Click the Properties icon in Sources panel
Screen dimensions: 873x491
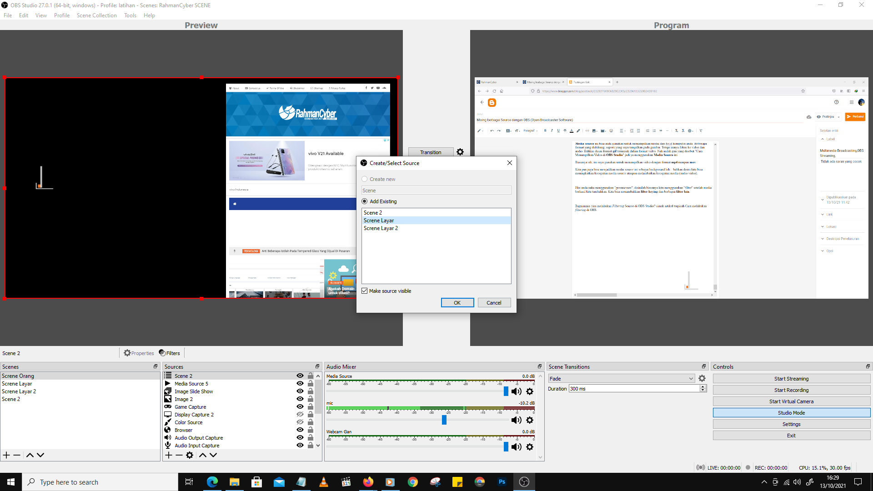[x=190, y=455]
